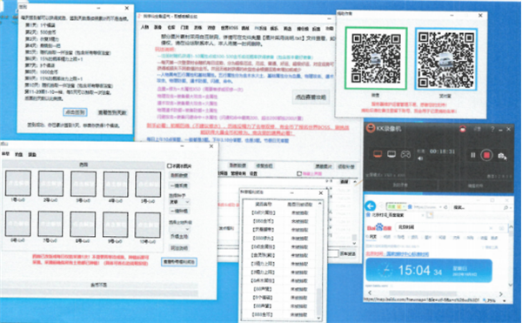Screen dimensions: 522x323
Task: Select the window-region recording mode icon
Action: (391, 154)
